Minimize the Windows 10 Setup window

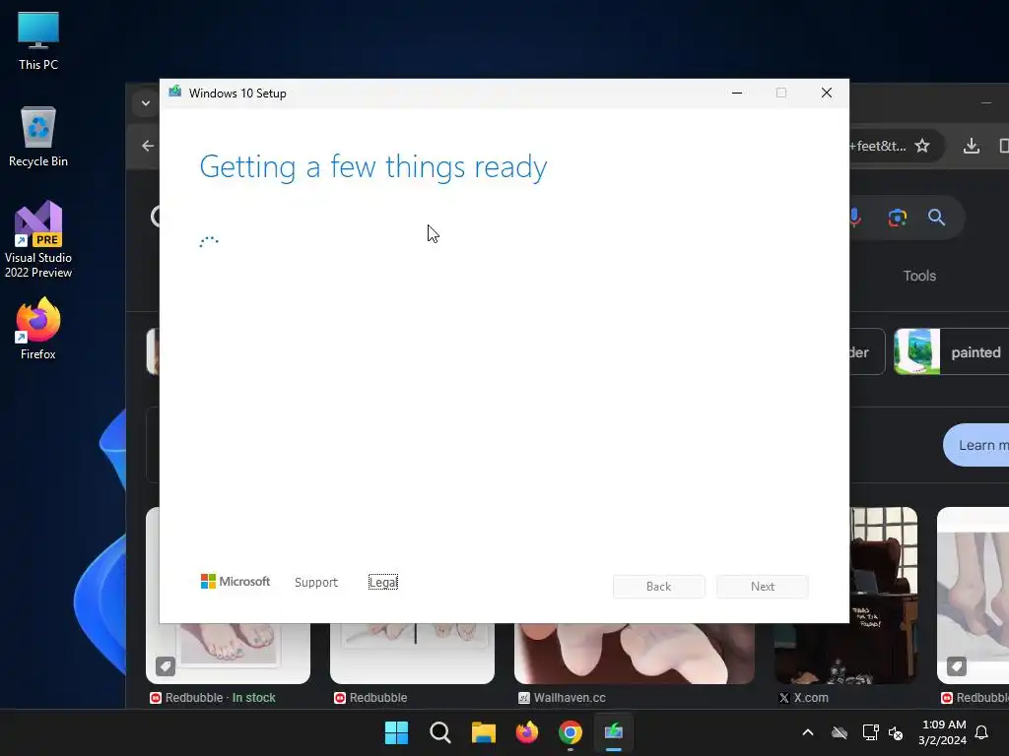(x=737, y=94)
